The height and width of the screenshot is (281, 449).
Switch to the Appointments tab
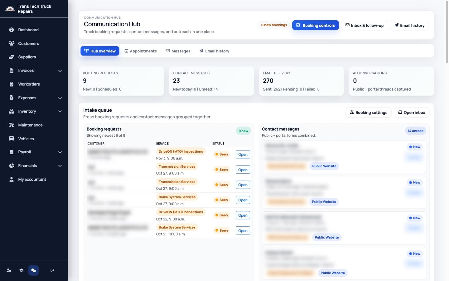[x=141, y=51]
